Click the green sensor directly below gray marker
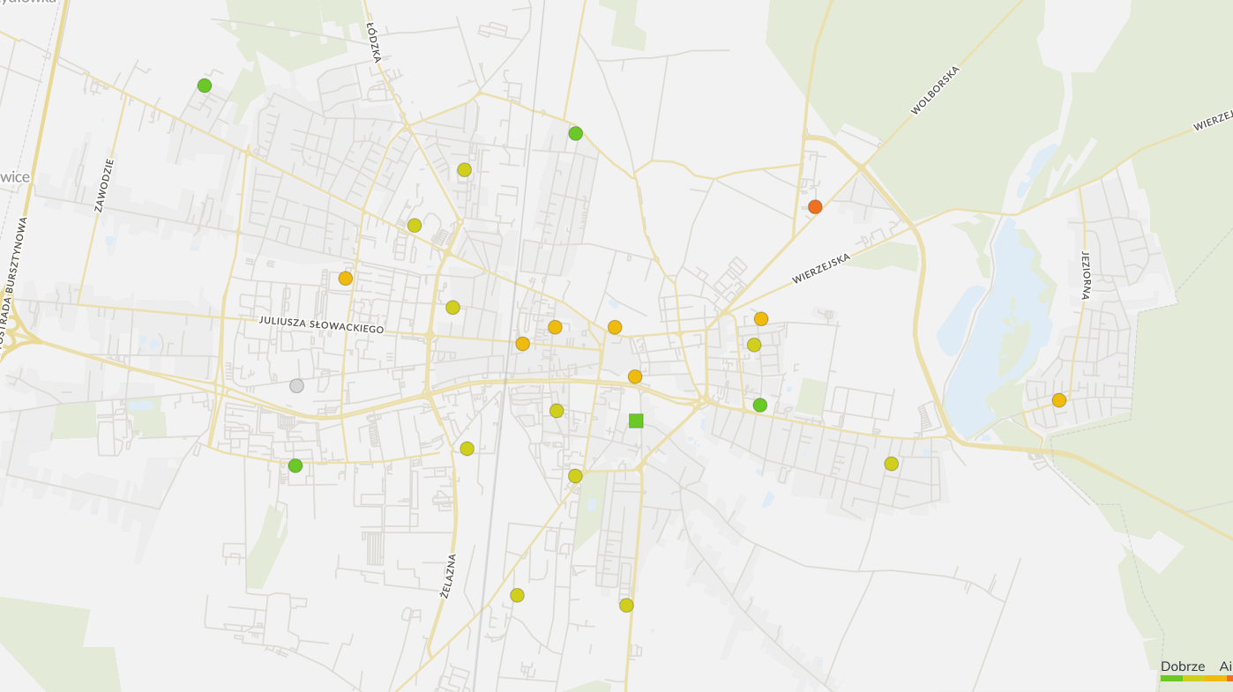The image size is (1233, 692). (x=295, y=465)
